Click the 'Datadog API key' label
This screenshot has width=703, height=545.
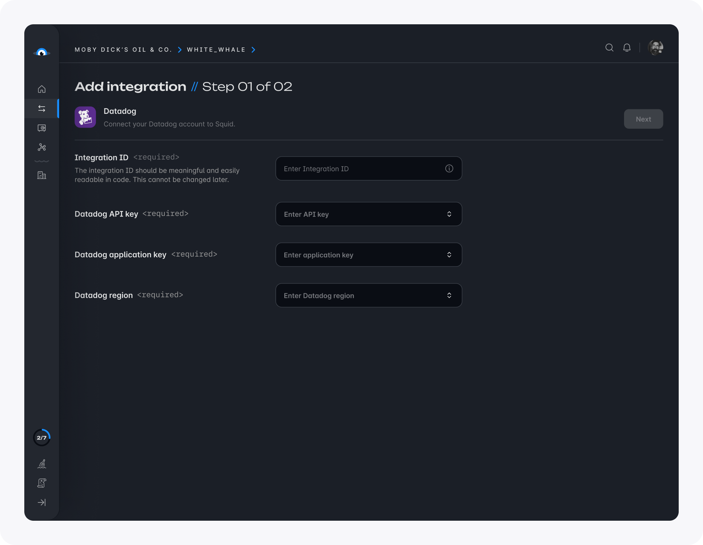(106, 214)
